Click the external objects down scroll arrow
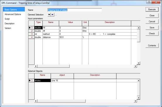The width and height of the screenshot is (162, 107). [x=139, y=98]
